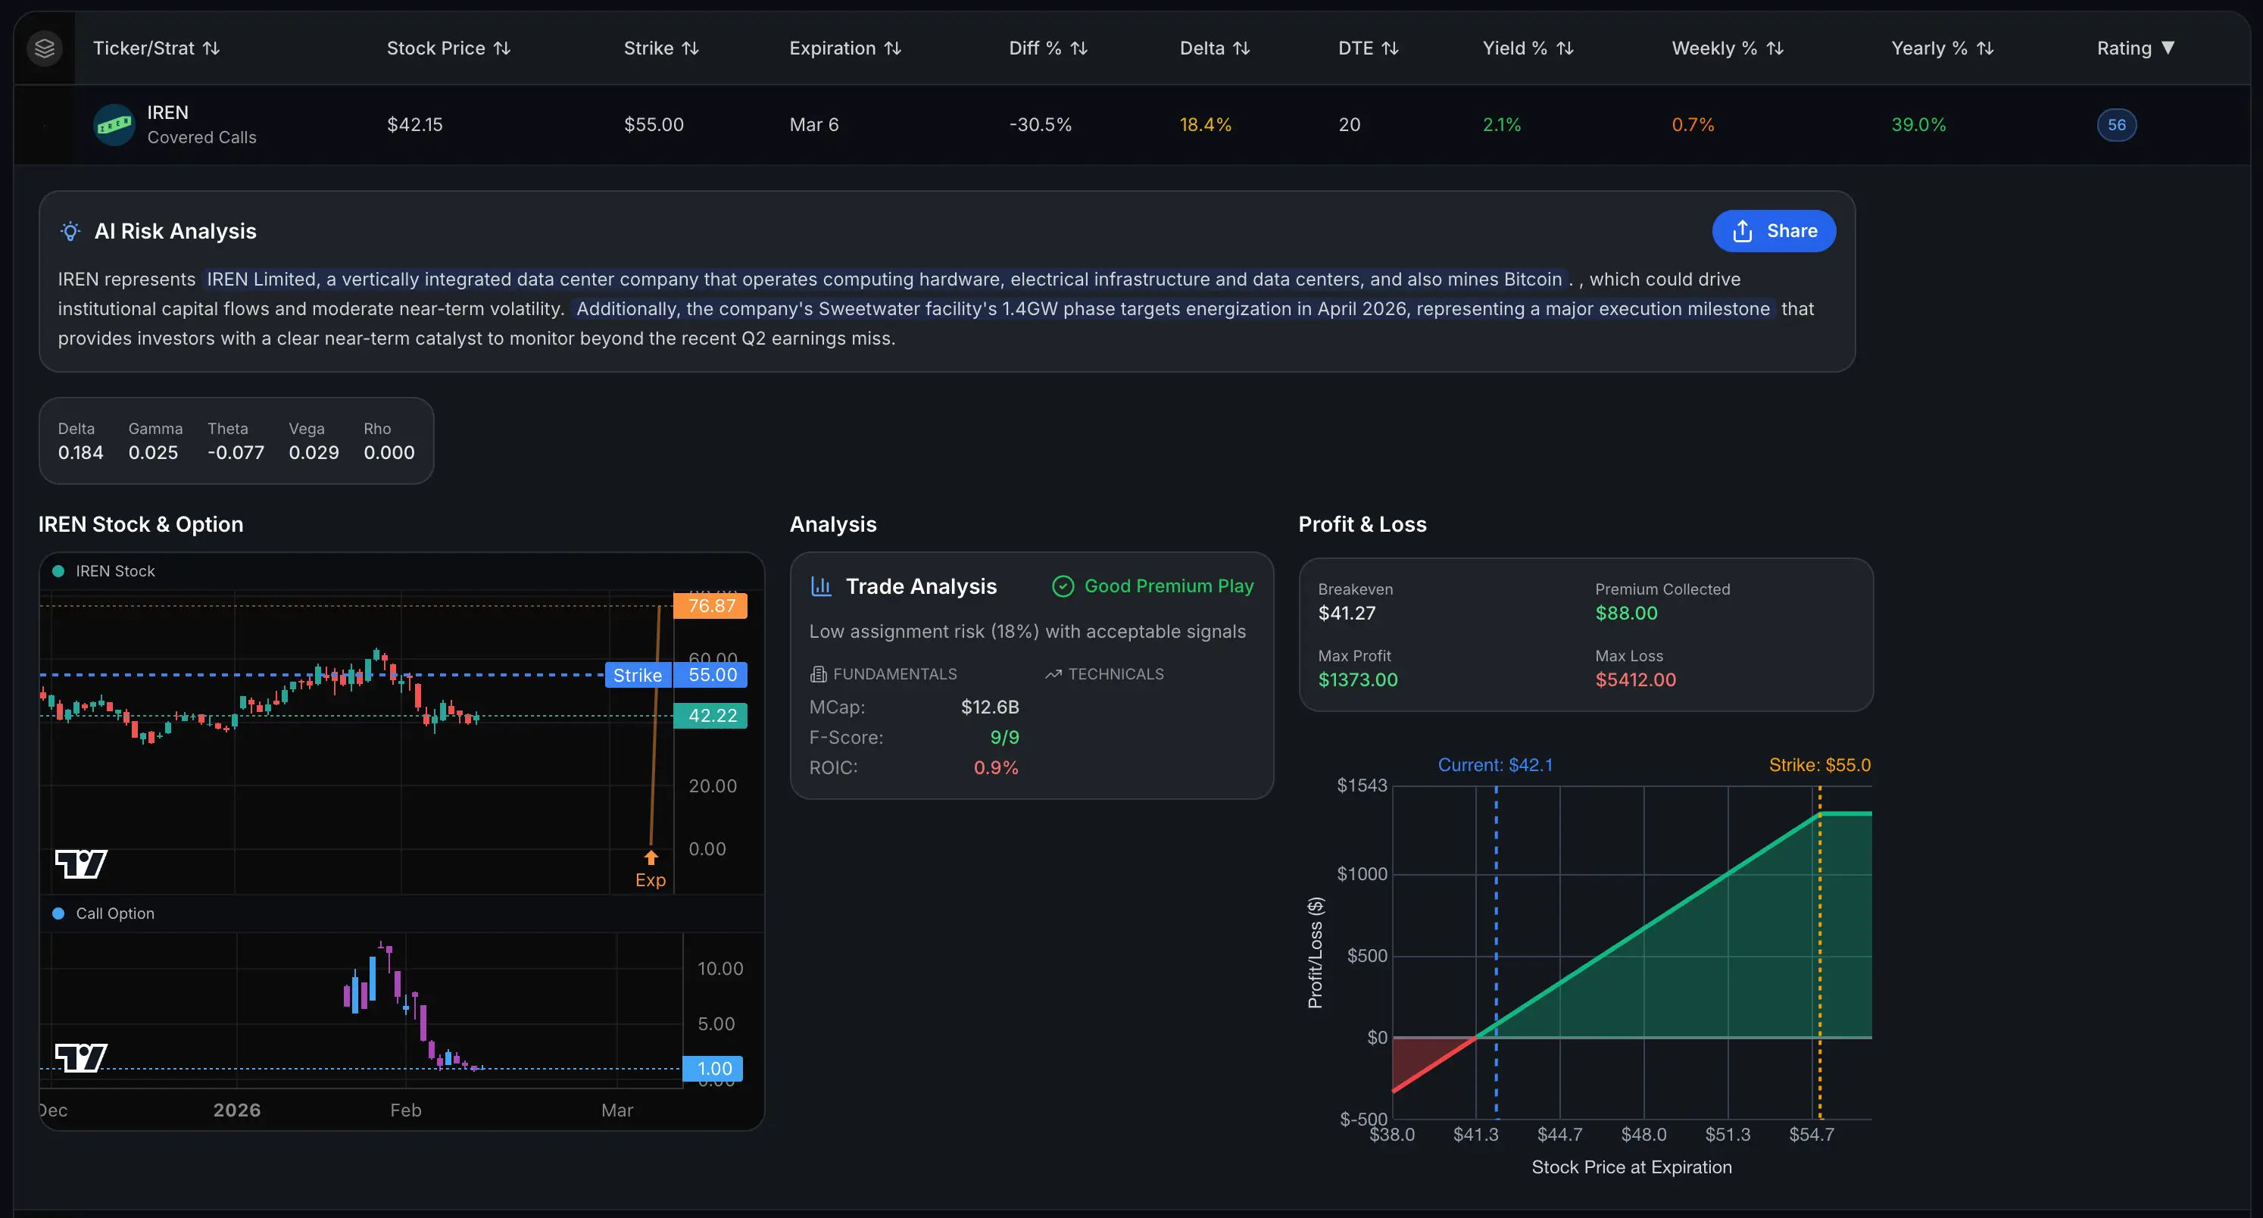Click the $55.00 strike cell
The height and width of the screenshot is (1218, 2263).
point(654,125)
